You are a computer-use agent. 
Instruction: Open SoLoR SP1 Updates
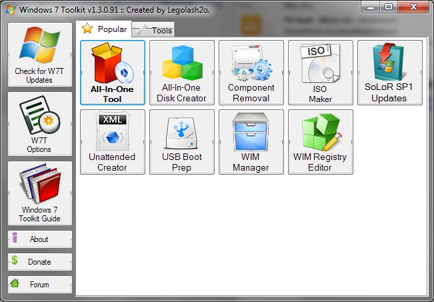coord(390,73)
